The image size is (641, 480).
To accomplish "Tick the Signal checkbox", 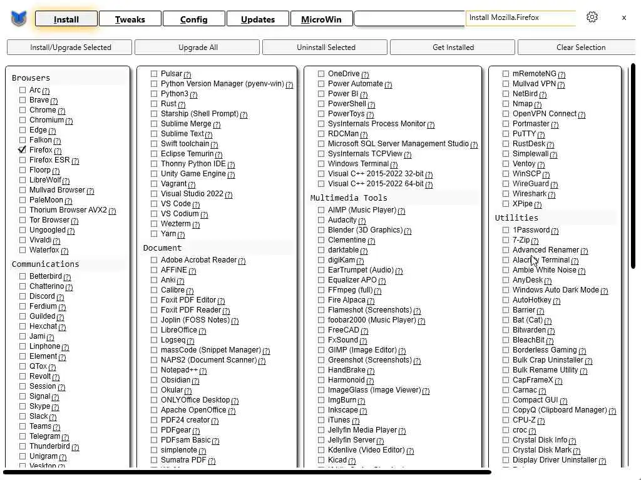I will point(23,396).
